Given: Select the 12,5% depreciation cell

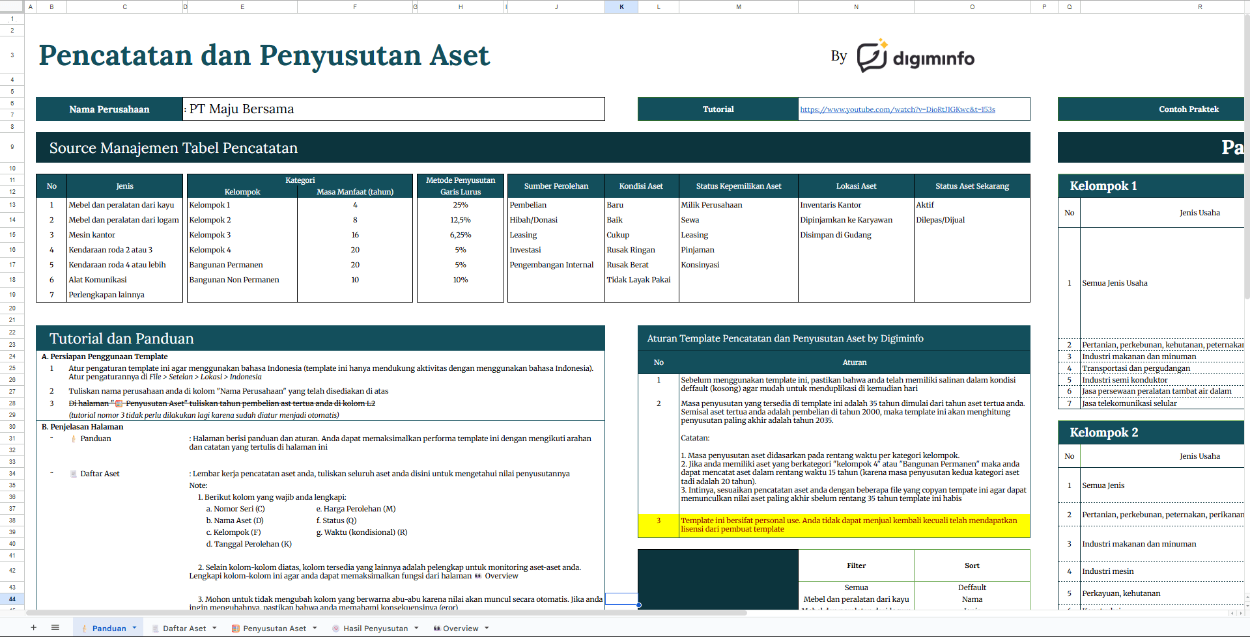Looking at the screenshot, I should 461,220.
